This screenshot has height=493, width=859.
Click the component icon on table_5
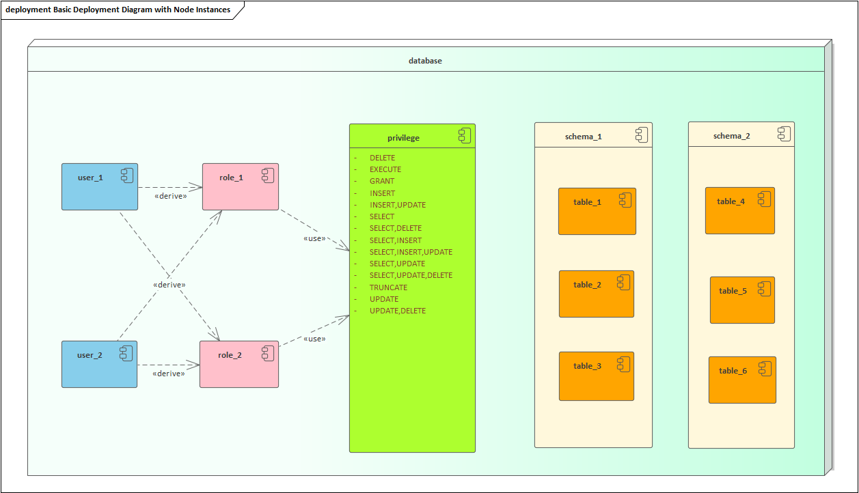[x=764, y=289]
